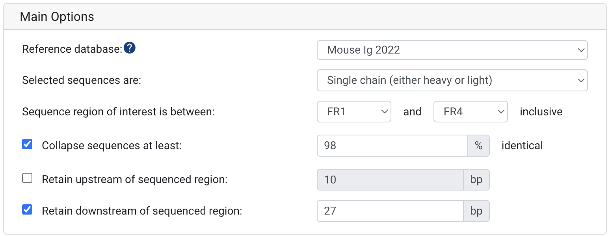Click the Main Options panel header
Image resolution: width=610 pixels, height=237 pixels.
pyautogui.click(x=305, y=17)
